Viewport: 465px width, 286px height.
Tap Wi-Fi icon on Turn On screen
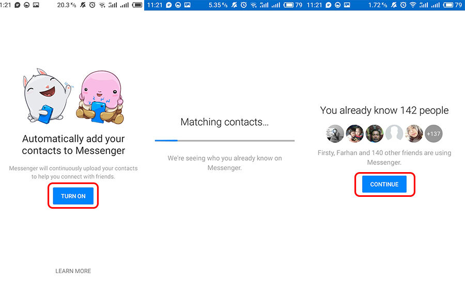coord(102,5)
